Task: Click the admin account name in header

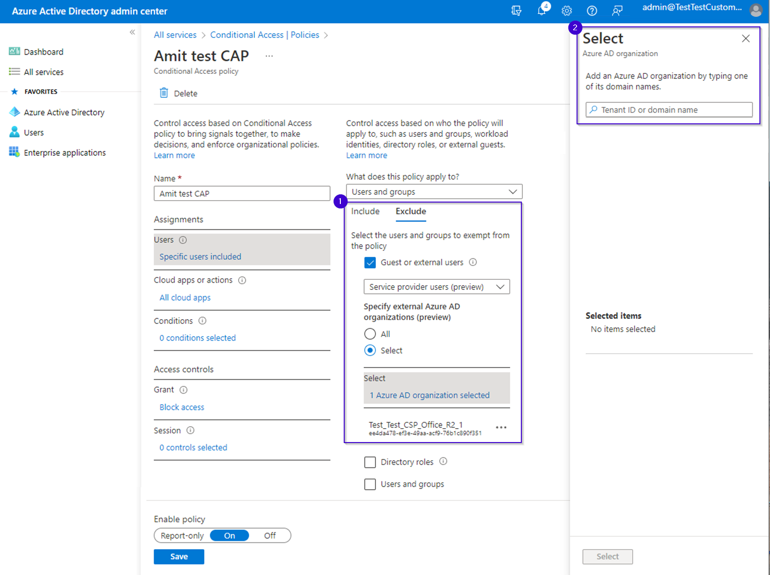Action: pos(692,8)
